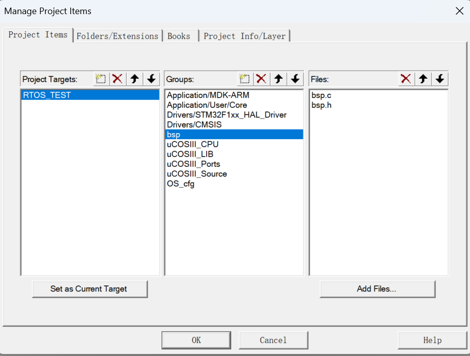Create a new project target
This screenshot has width=470, height=356.
101,79
